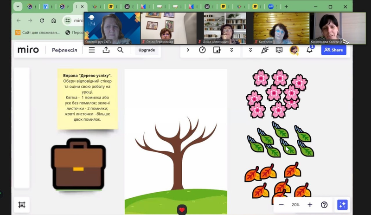Select the brown briefcase image
The image size is (371, 215).
[x=78, y=164]
